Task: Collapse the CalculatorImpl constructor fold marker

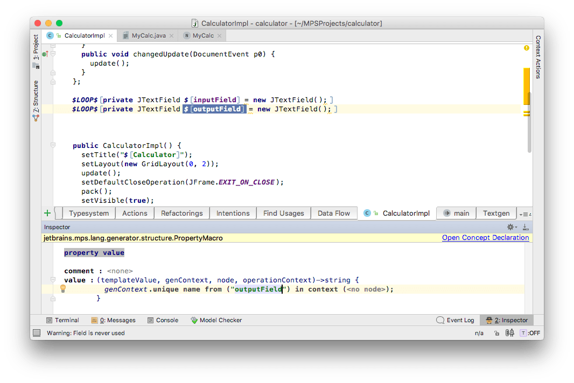Action: tap(53, 145)
